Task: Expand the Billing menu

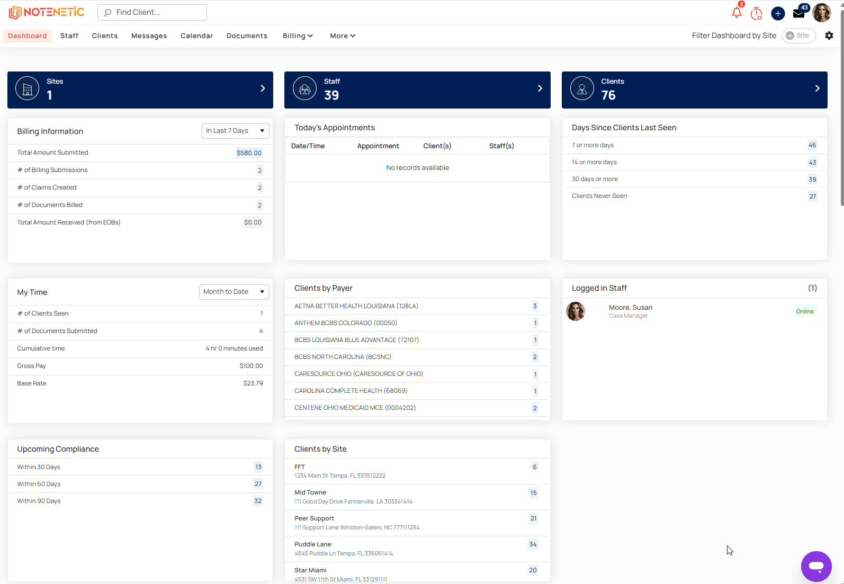Action: tap(298, 36)
